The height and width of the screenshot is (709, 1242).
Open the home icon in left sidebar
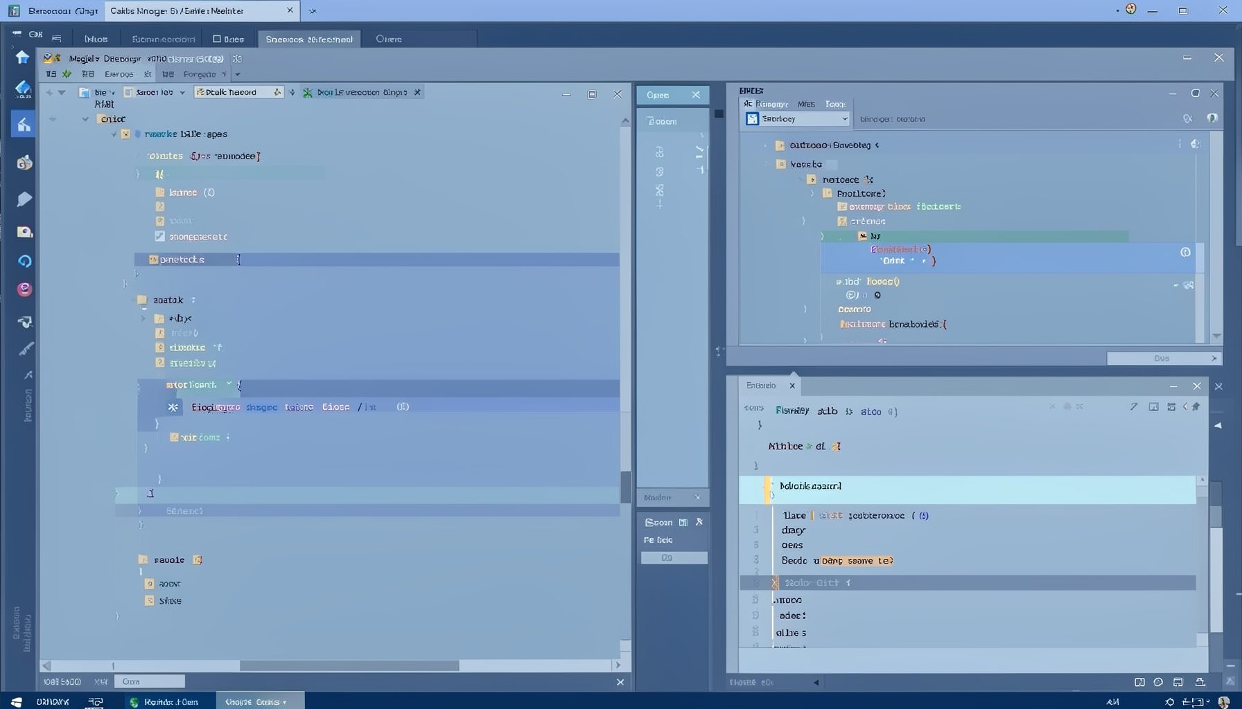pos(23,57)
